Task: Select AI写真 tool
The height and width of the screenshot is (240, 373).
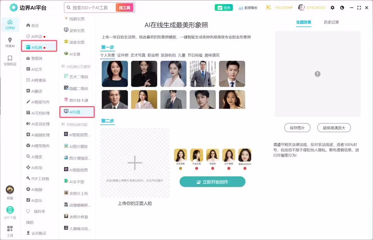Action: [77, 112]
